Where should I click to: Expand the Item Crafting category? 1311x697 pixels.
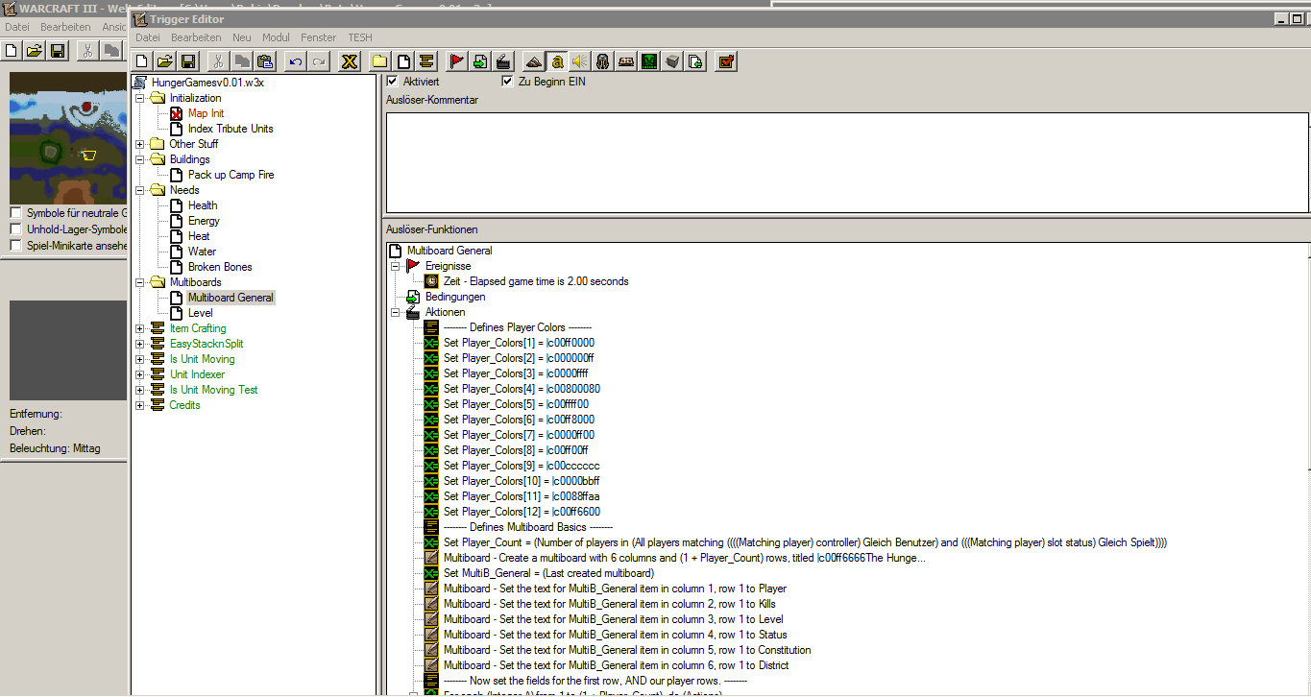[140, 328]
